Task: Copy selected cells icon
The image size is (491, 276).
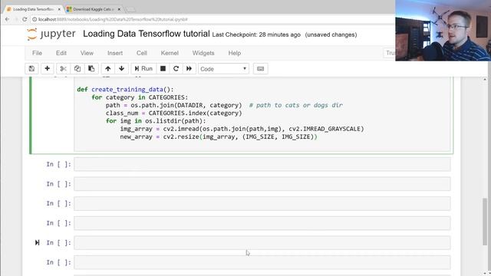Action: 77,68
